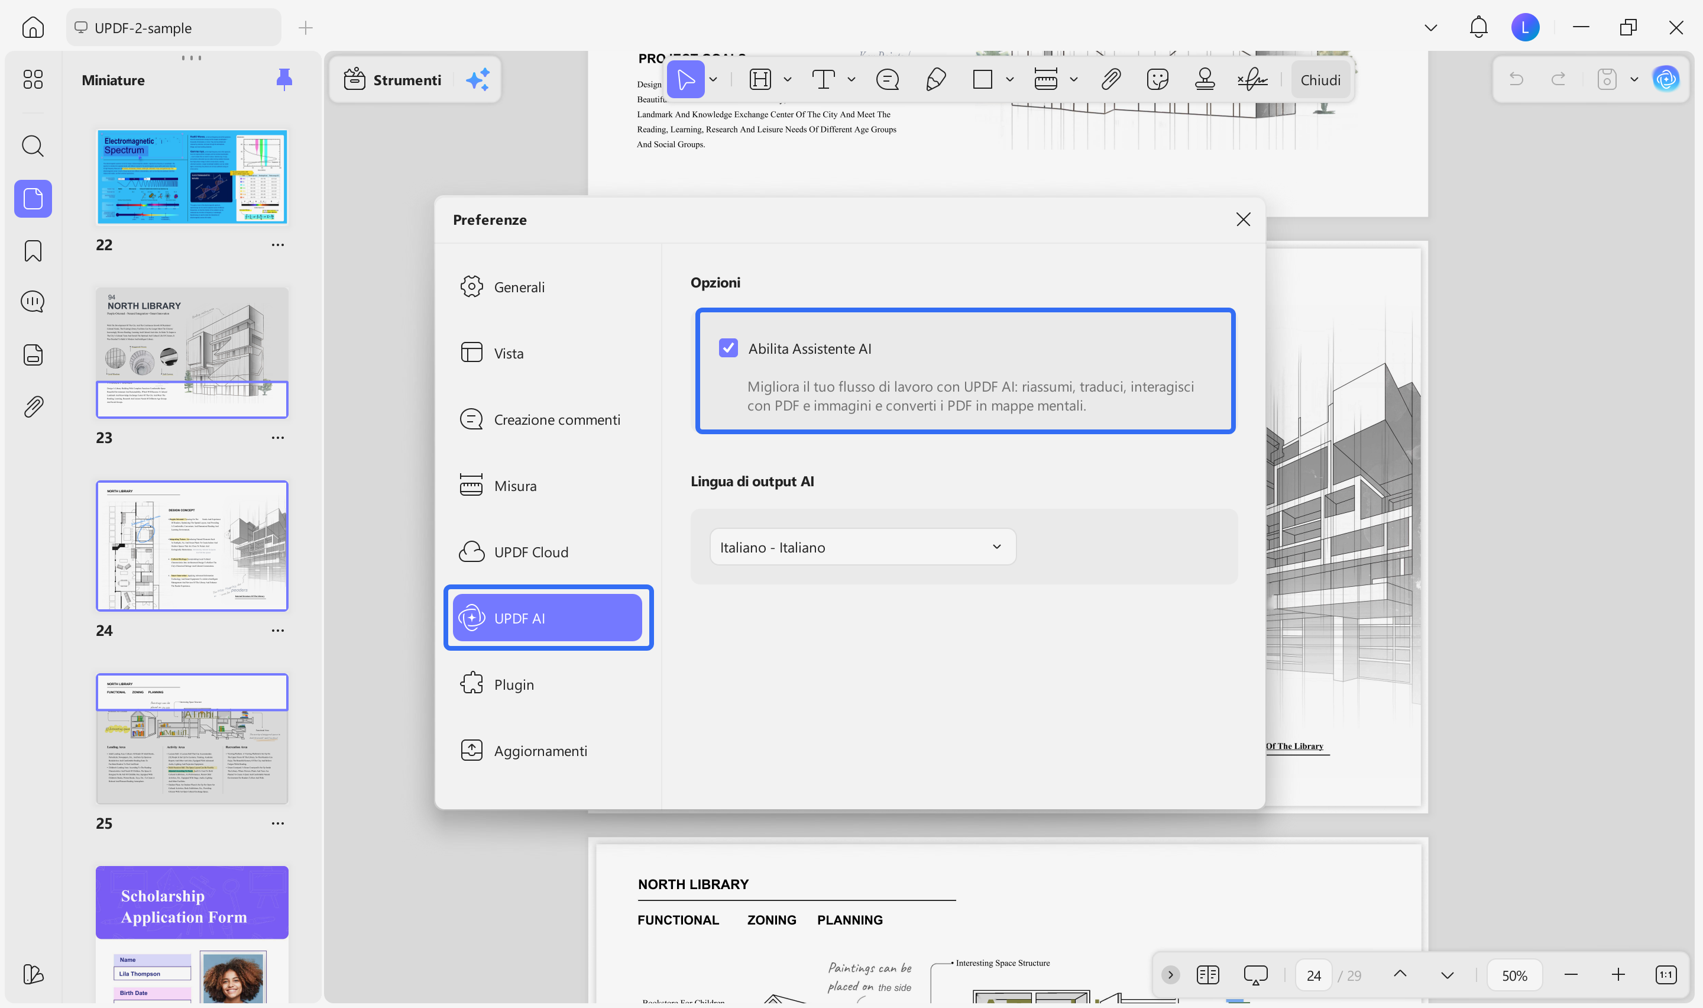Expand the title bar chevron menu
The image size is (1703, 1008).
coord(1431,28)
